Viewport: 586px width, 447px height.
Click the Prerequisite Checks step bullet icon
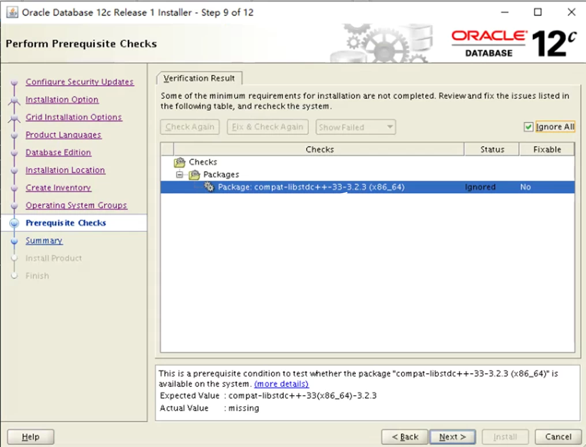(14, 223)
